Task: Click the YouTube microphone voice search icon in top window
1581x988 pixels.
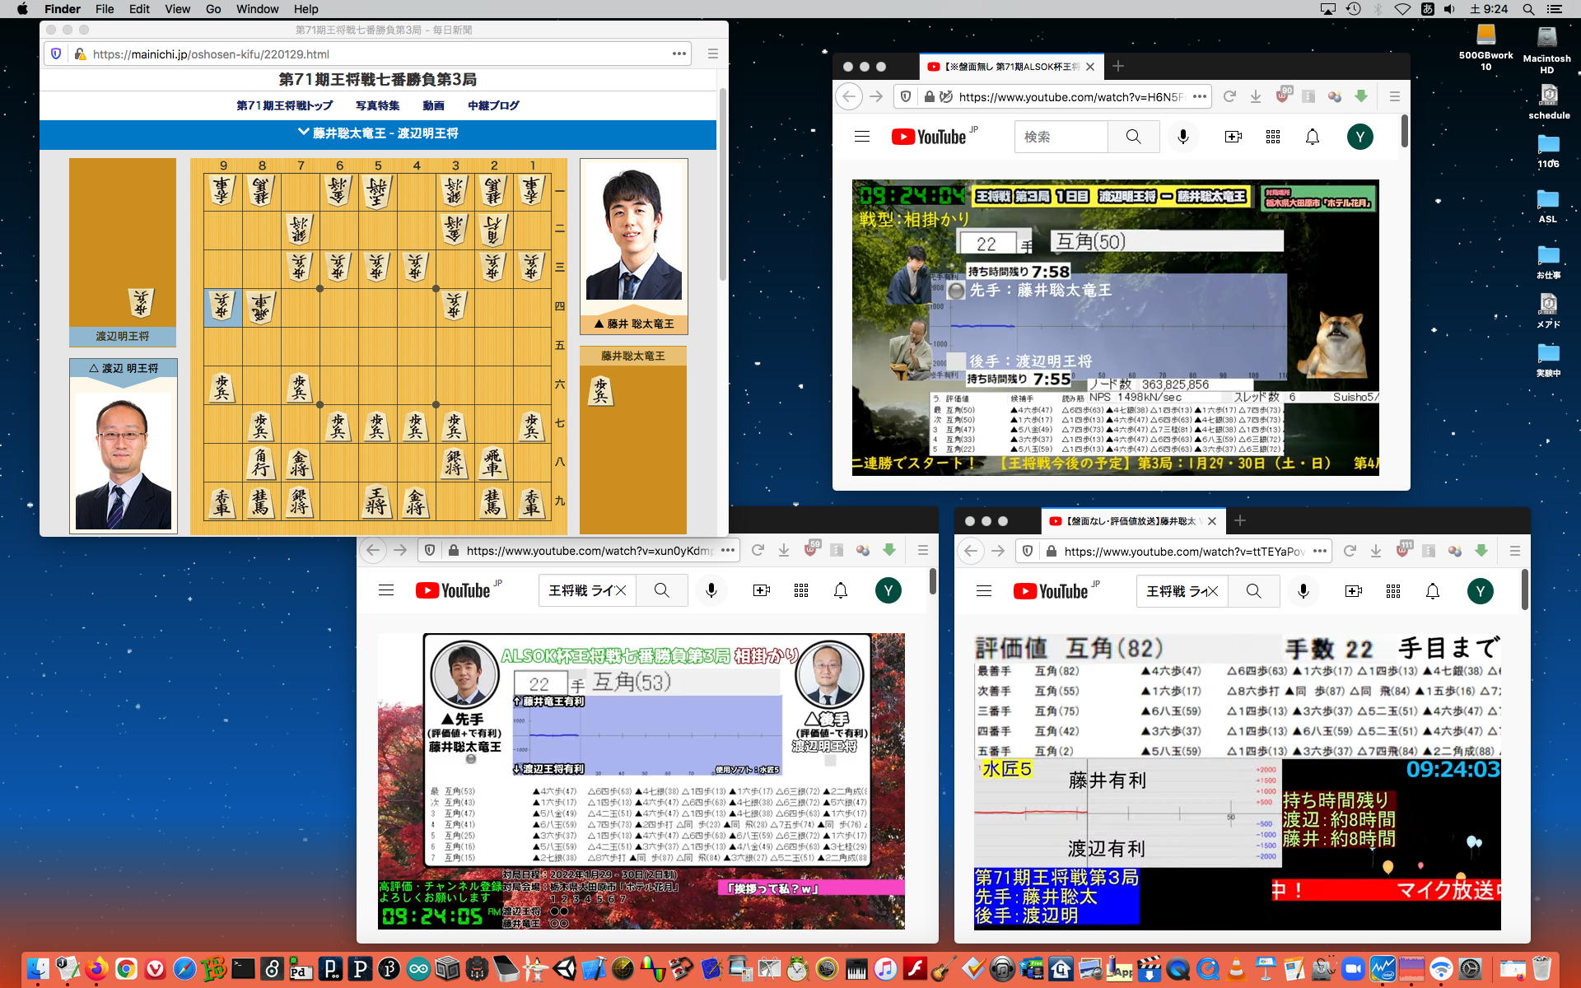Action: 1183,137
